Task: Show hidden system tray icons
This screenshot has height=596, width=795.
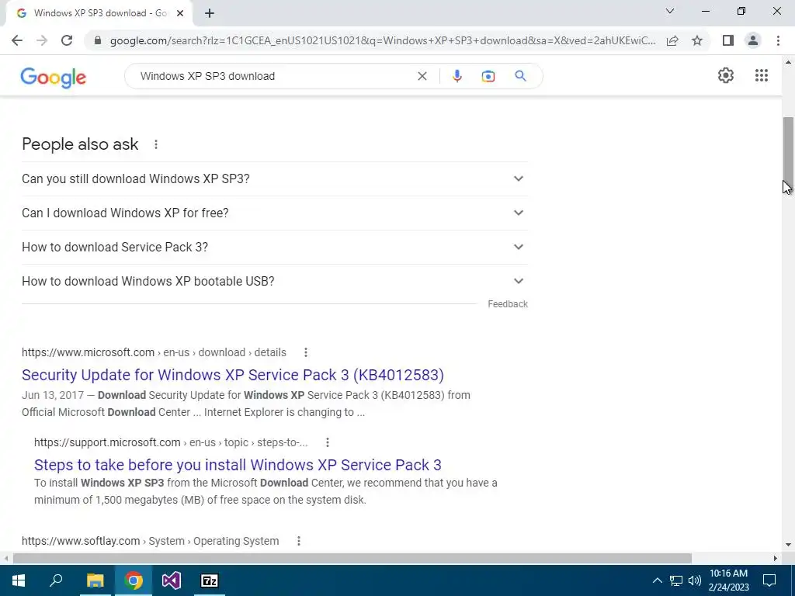Action: (657, 580)
